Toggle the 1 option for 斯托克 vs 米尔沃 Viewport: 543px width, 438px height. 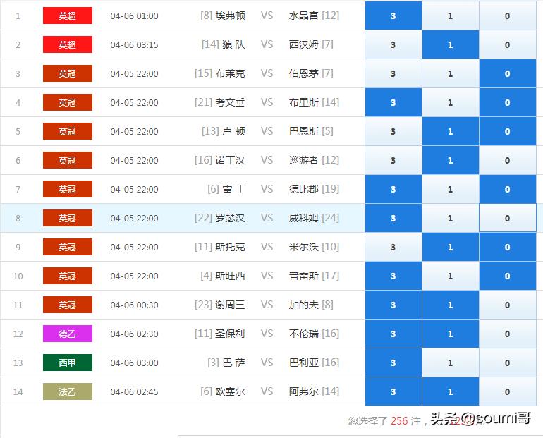pyautogui.click(x=451, y=247)
